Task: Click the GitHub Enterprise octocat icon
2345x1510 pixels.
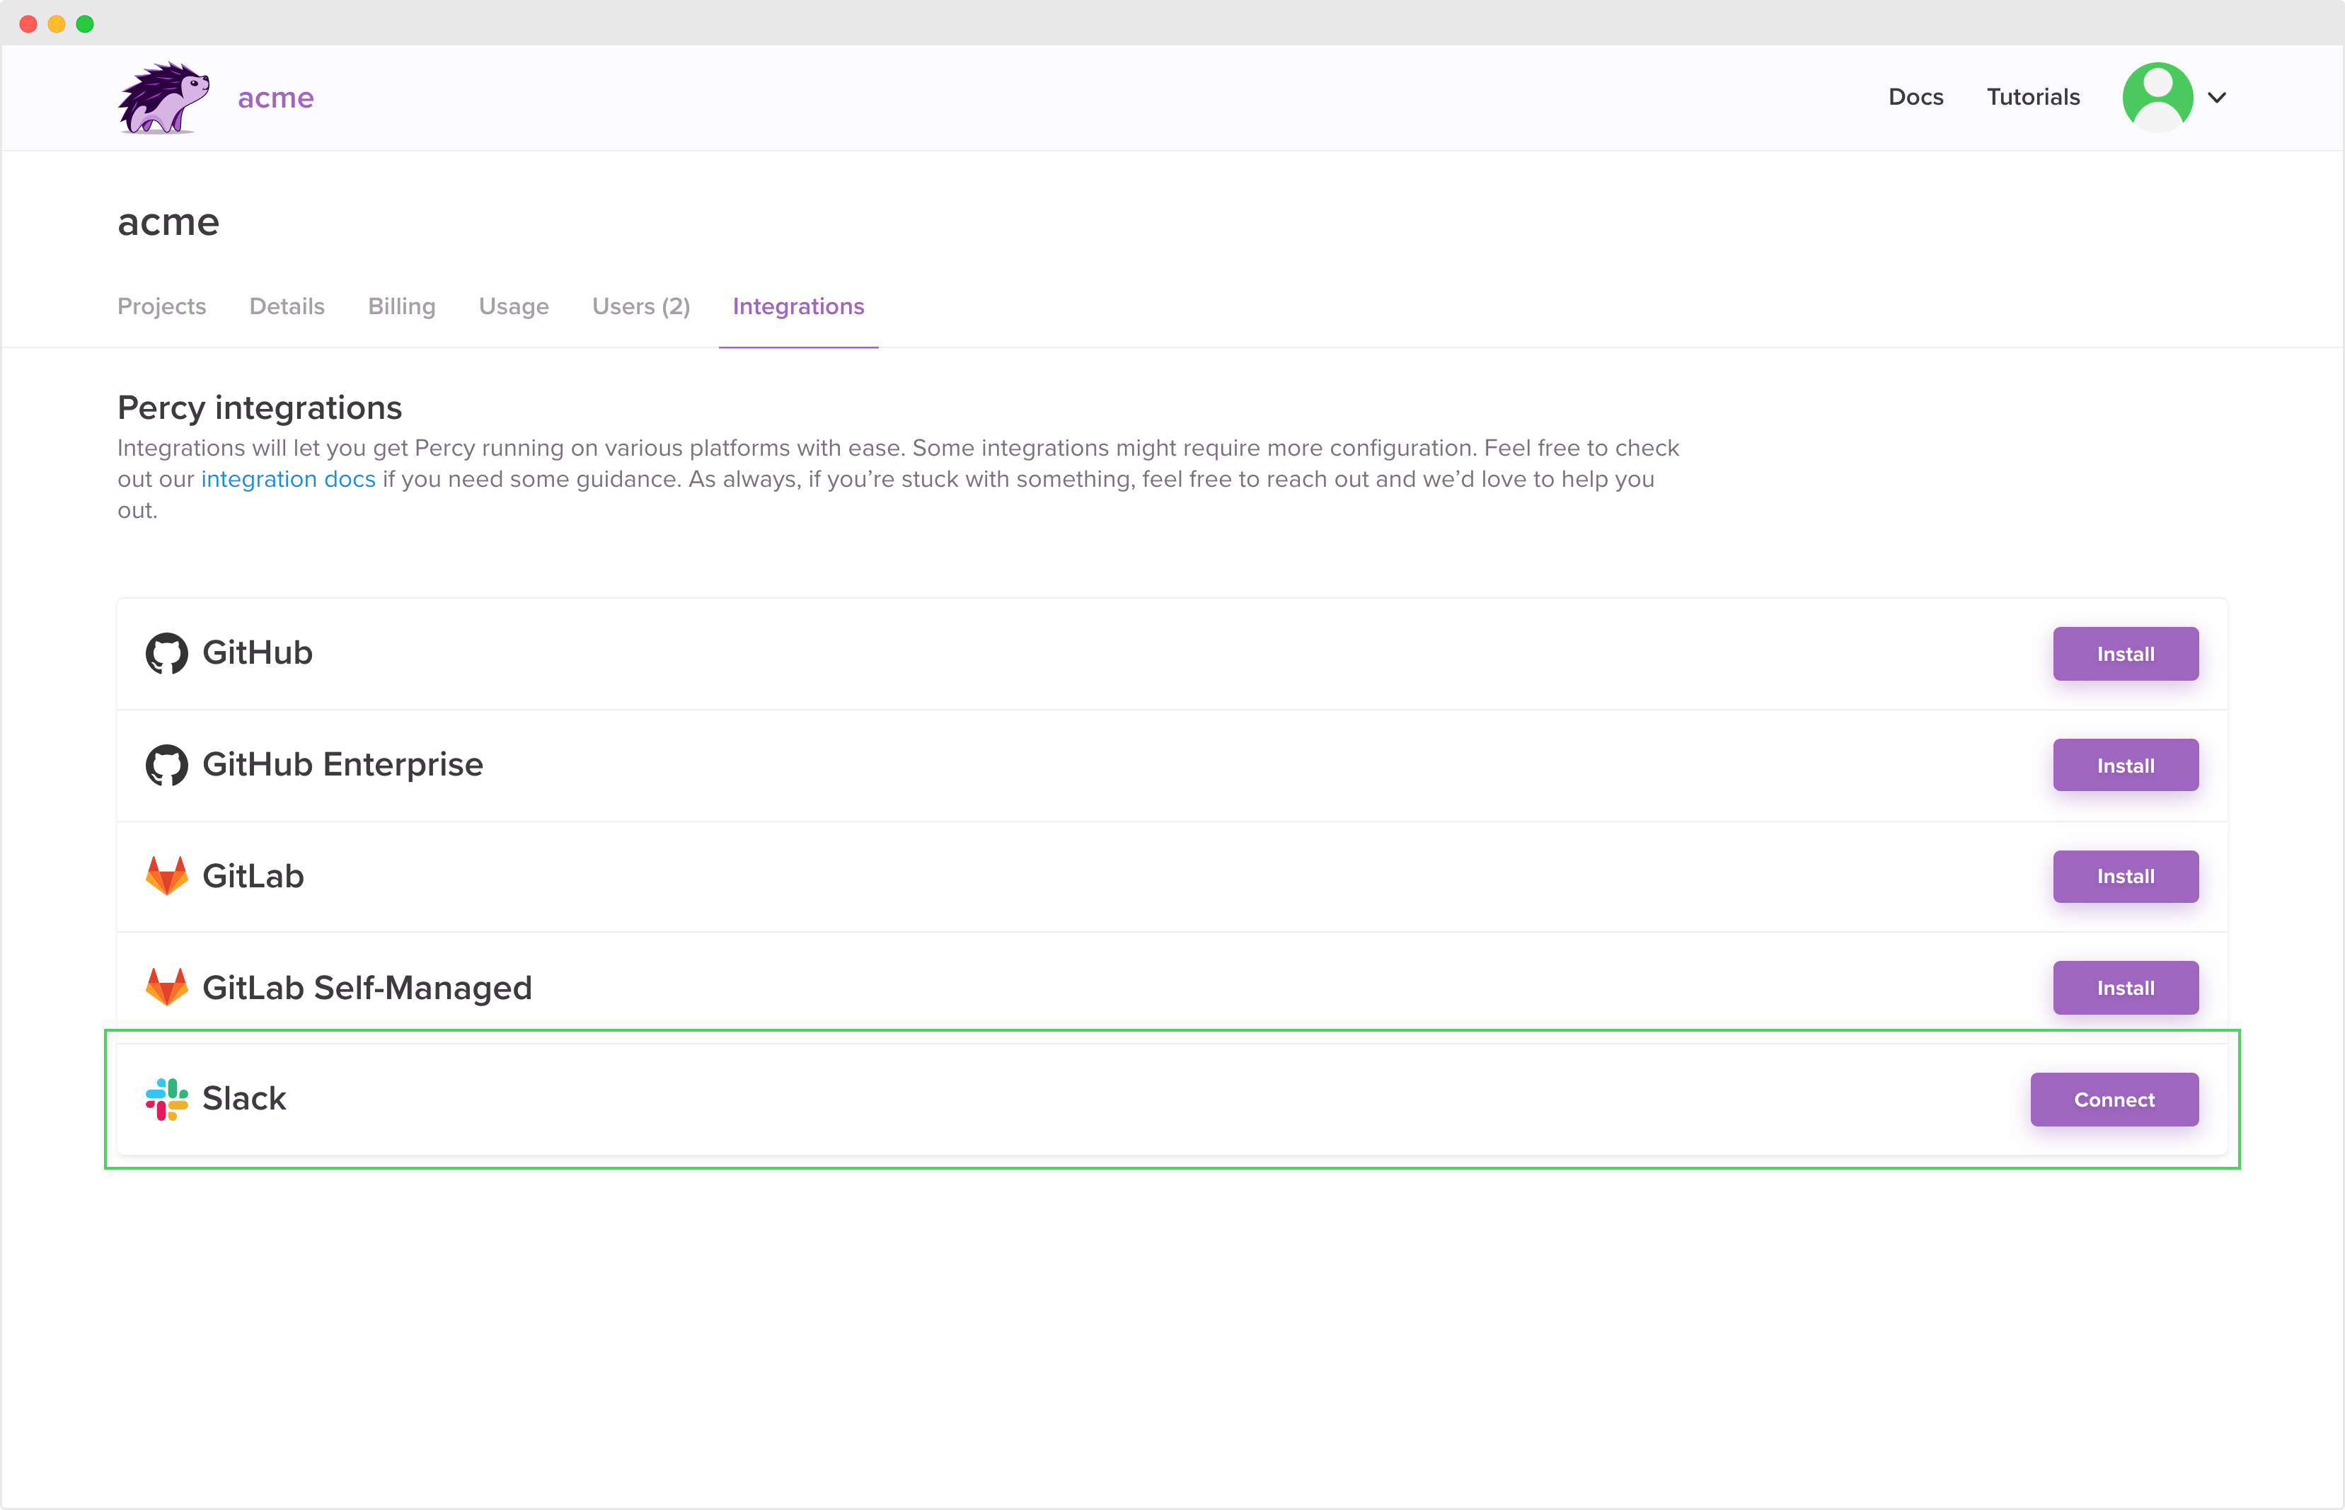Action: 167,765
